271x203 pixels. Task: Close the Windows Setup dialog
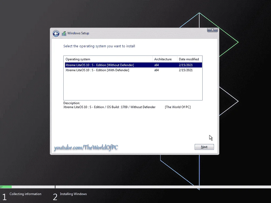tap(212, 30)
